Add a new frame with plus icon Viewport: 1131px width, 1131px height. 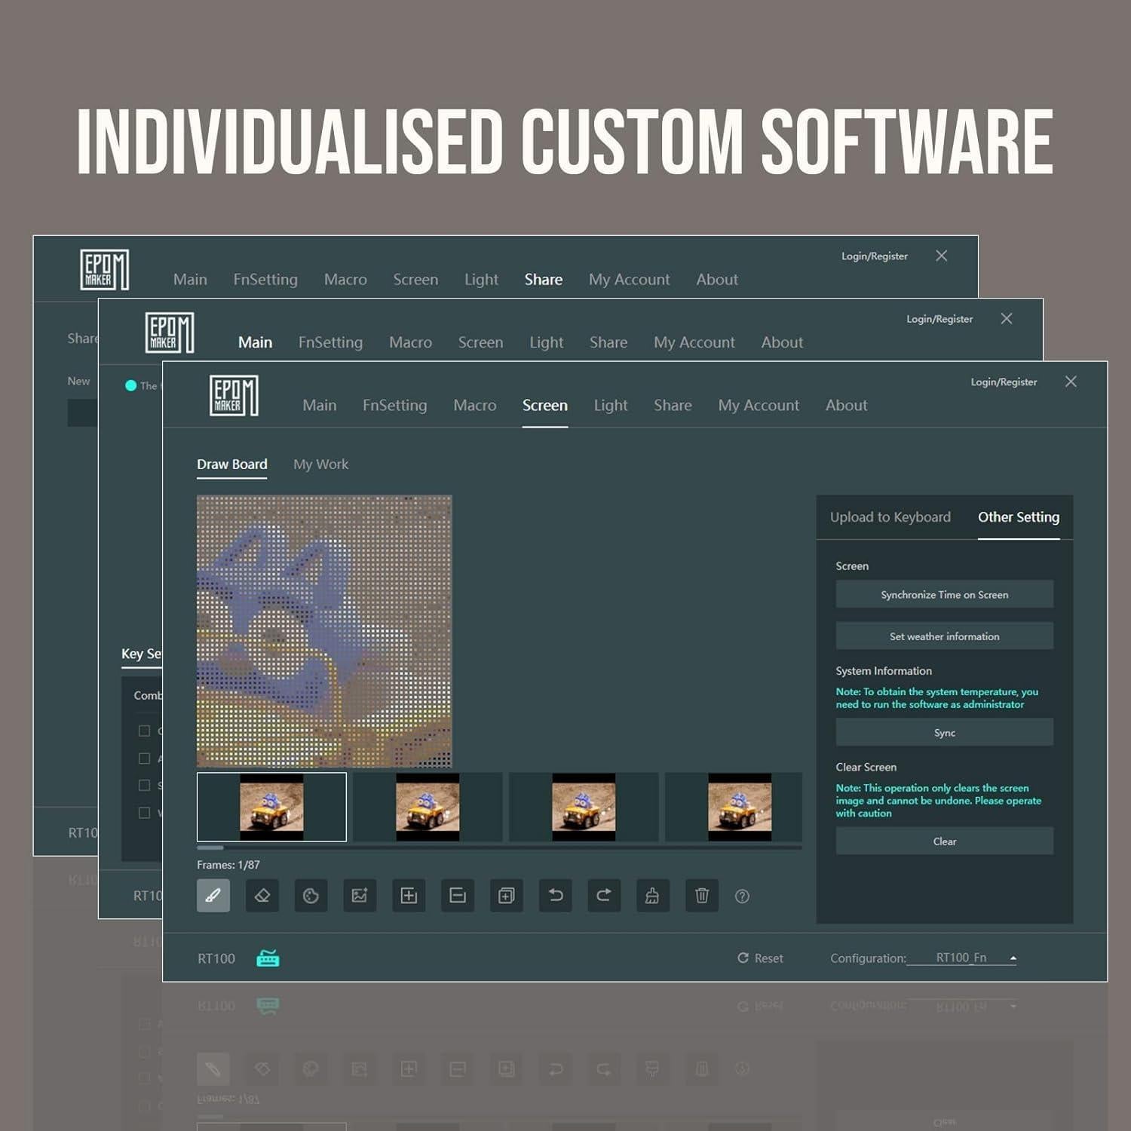pos(409,896)
